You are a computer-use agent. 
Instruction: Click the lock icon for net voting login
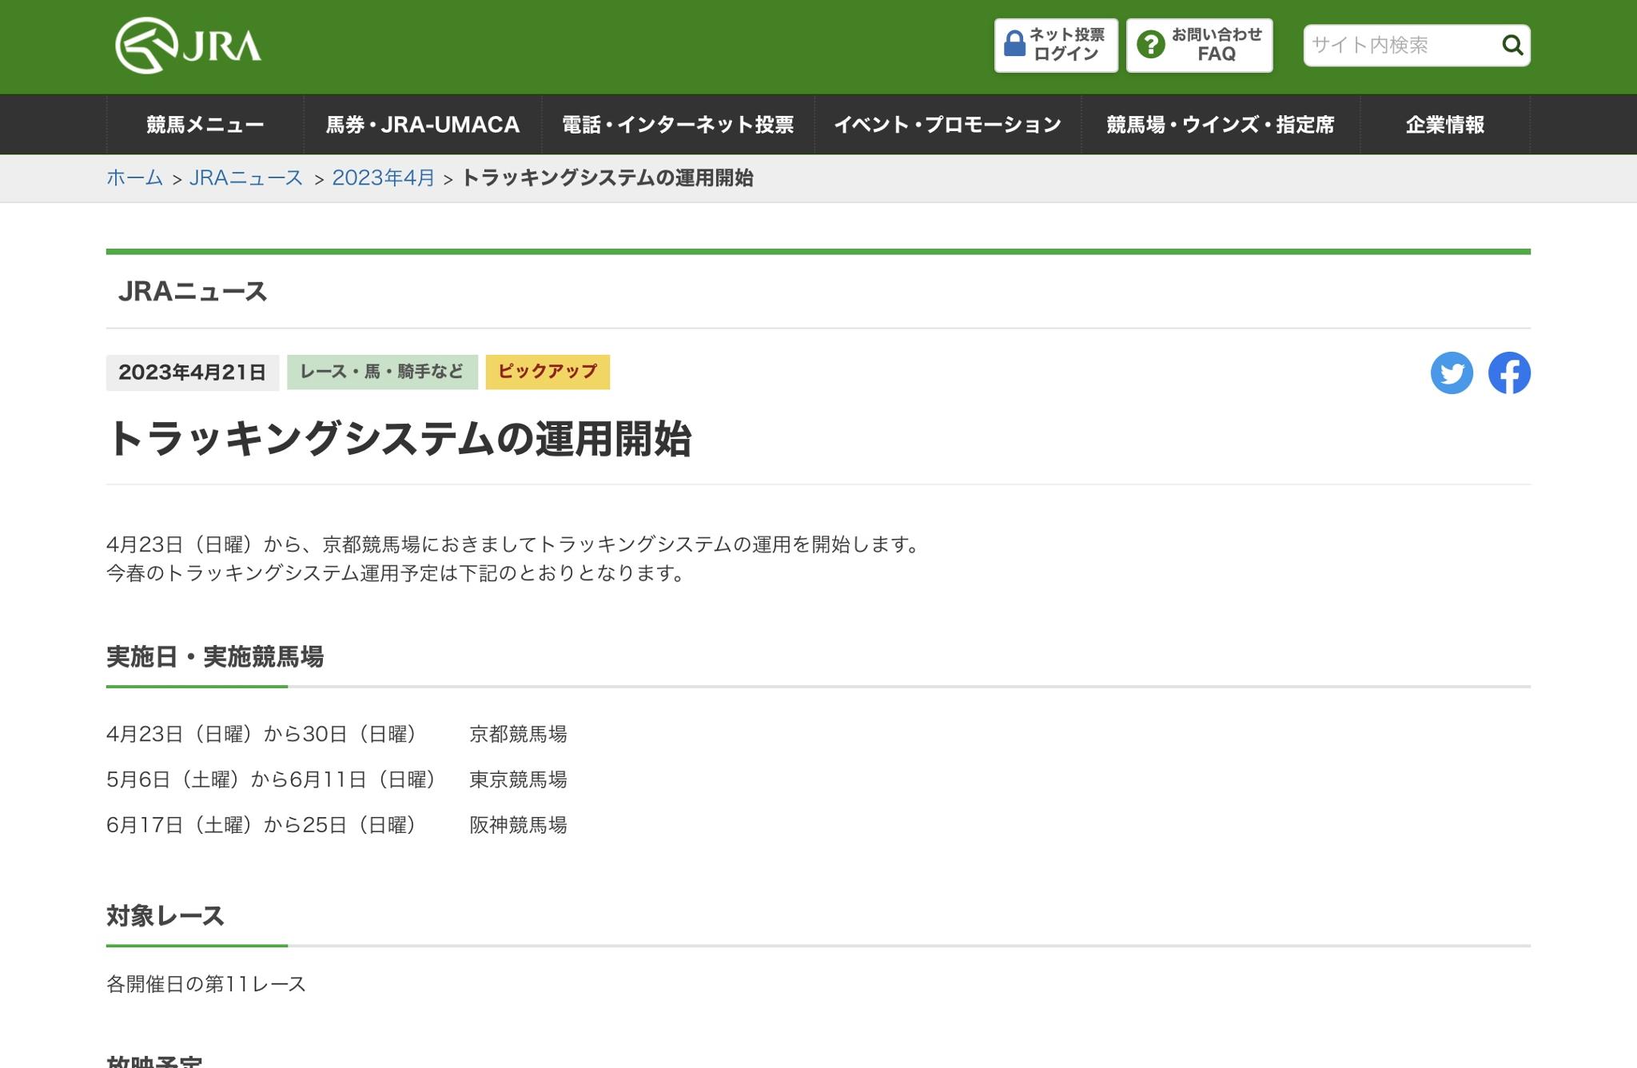coord(1014,44)
